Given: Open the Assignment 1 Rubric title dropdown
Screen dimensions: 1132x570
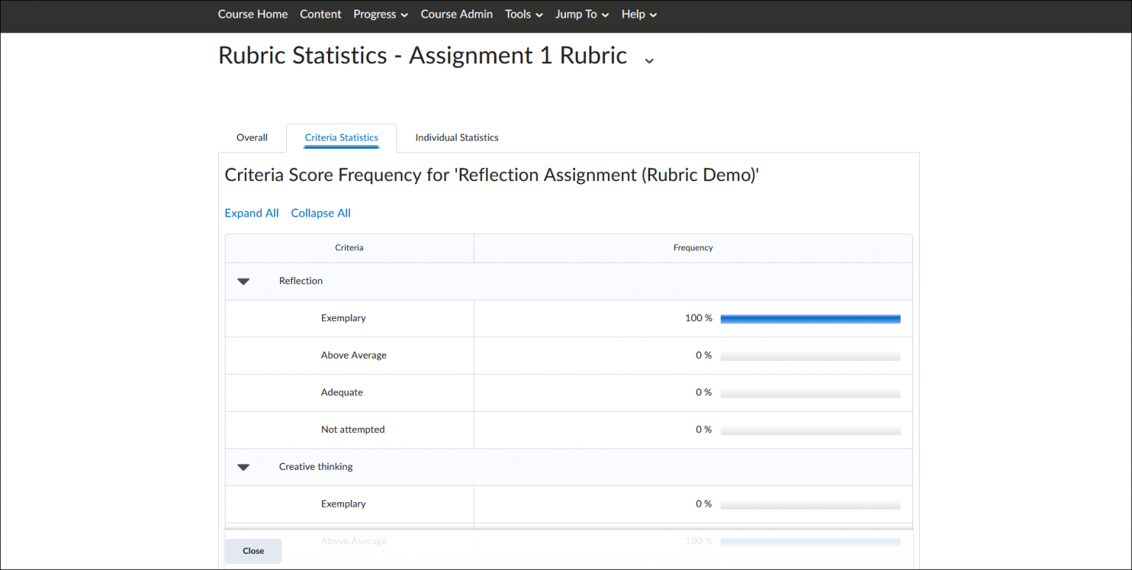Looking at the screenshot, I should pos(649,60).
